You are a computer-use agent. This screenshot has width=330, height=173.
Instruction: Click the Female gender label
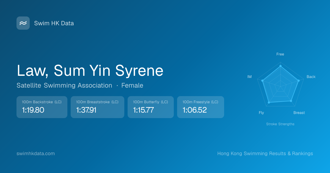(132, 85)
